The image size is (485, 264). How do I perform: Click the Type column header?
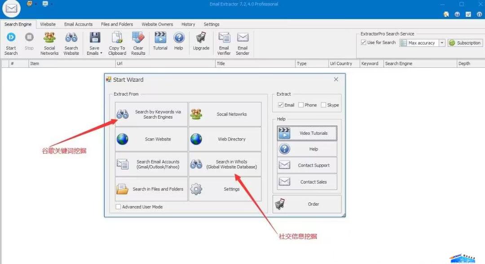[312, 63]
